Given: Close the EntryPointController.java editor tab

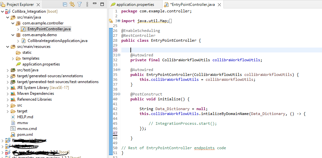Looking at the screenshot, I should point(219,5).
